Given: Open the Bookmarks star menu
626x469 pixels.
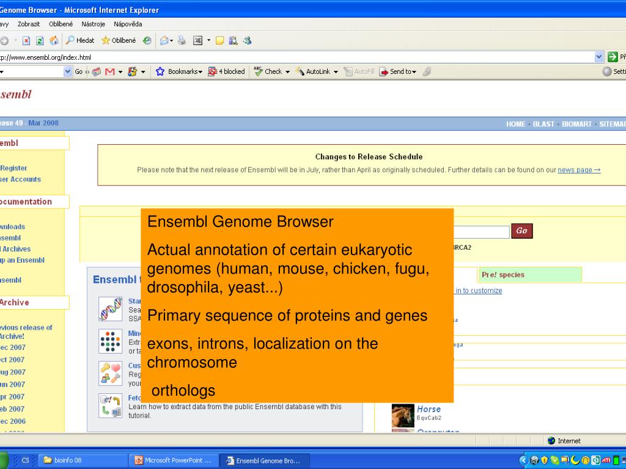Looking at the screenshot, I should pos(179,71).
